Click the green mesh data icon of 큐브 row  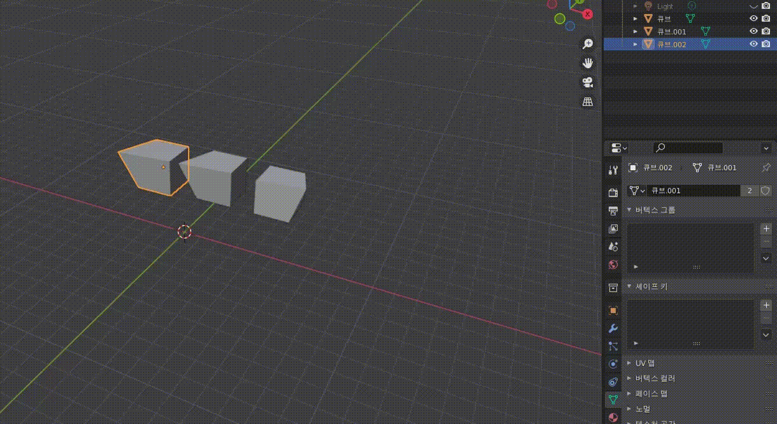(690, 18)
